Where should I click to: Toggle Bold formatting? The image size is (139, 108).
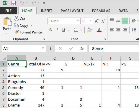[x=50, y=30]
